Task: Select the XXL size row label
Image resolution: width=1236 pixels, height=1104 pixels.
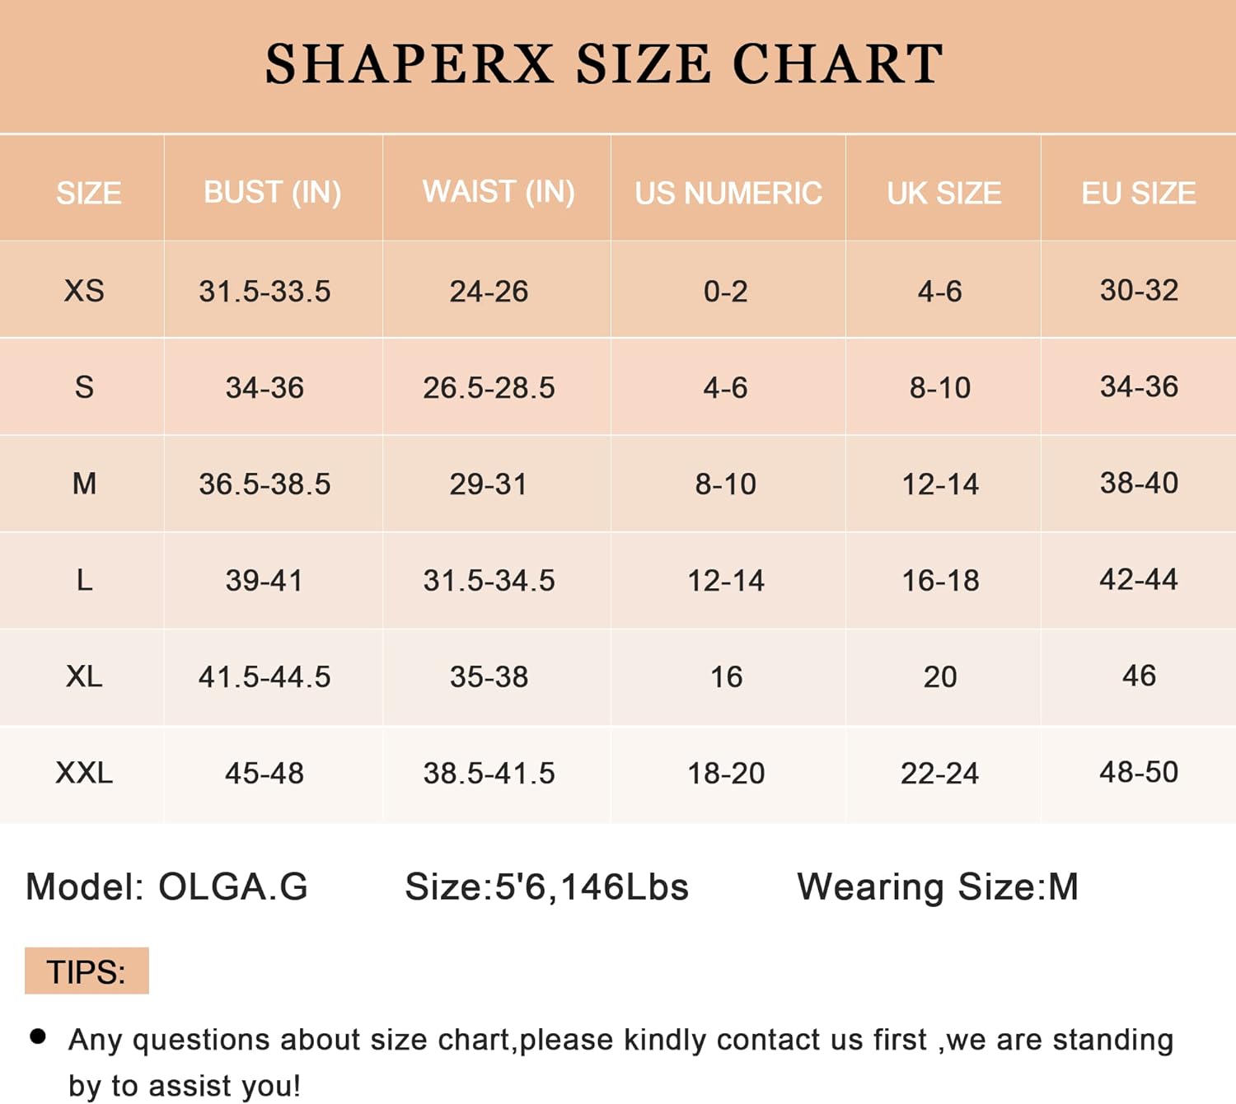Action: click(x=84, y=773)
